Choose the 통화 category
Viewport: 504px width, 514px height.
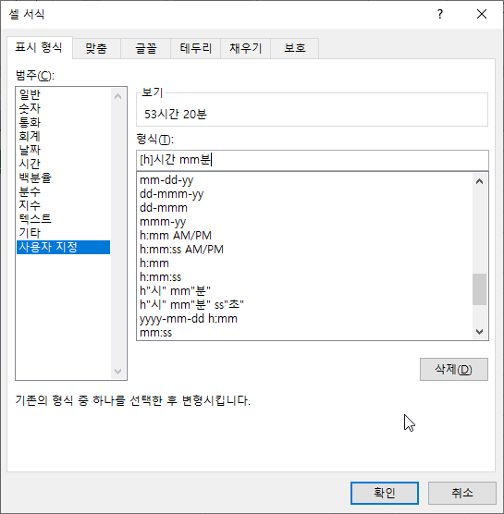click(x=63, y=122)
